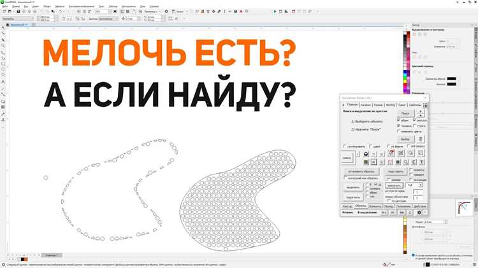Open Options via the toolbar gear icon
This screenshot has height=268, width=478.
pos(166,11)
